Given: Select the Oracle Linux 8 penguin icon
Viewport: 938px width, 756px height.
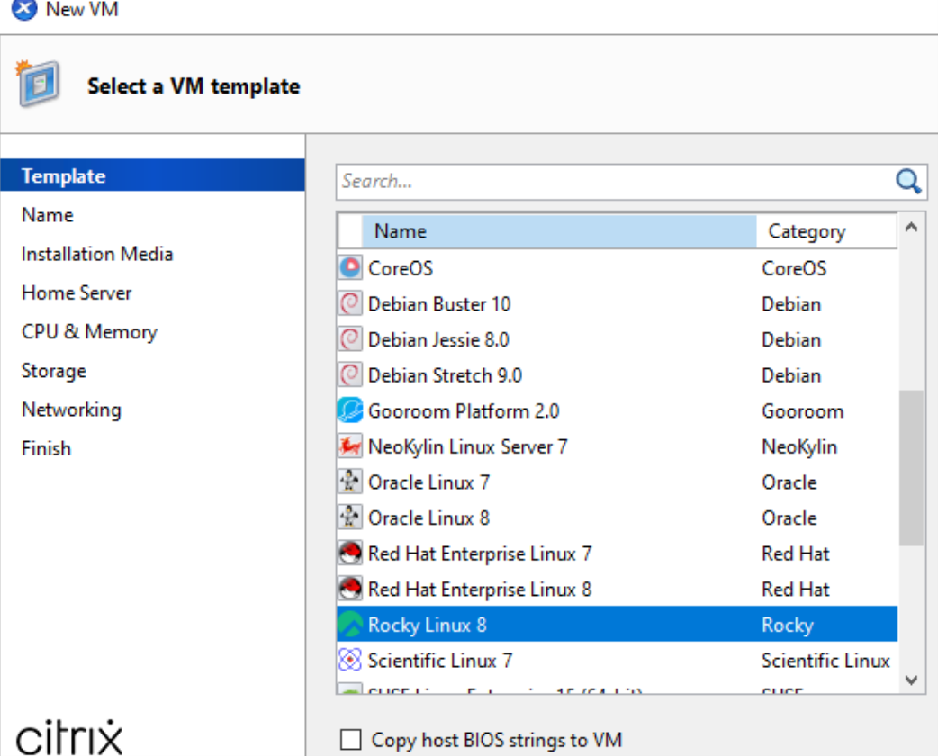Looking at the screenshot, I should coord(350,518).
